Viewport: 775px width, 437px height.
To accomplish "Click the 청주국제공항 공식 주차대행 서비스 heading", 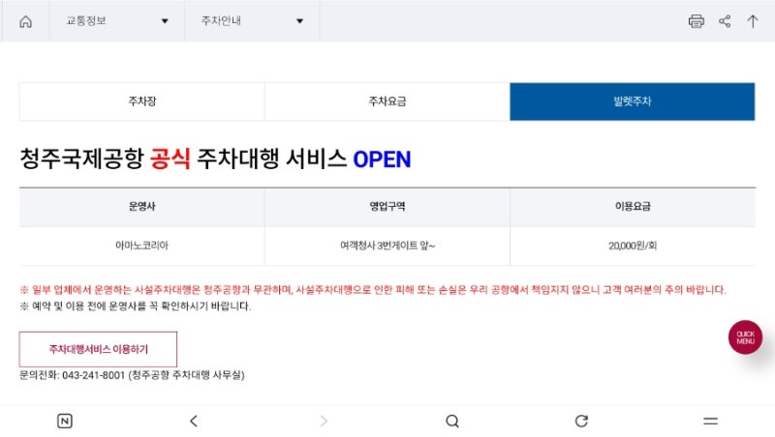I will (x=215, y=159).
